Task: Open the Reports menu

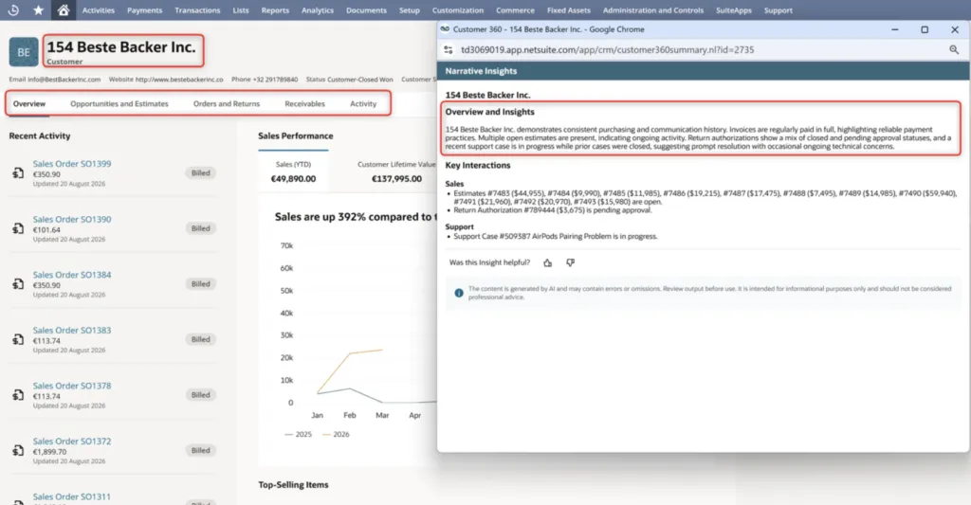Action: [275, 10]
